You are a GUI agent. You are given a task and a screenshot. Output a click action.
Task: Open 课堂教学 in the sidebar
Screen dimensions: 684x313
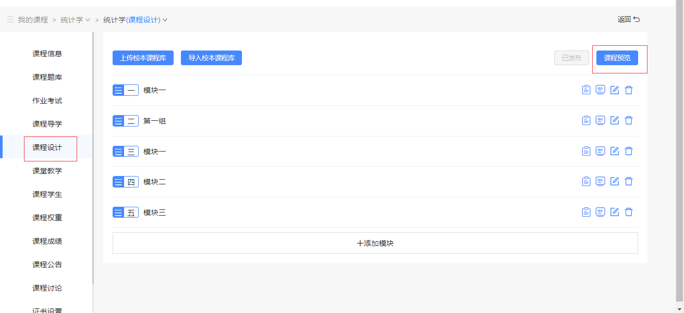pos(47,171)
